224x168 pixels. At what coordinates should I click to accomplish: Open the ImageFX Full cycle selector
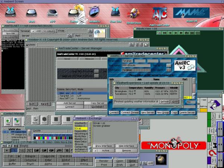[12, 156]
